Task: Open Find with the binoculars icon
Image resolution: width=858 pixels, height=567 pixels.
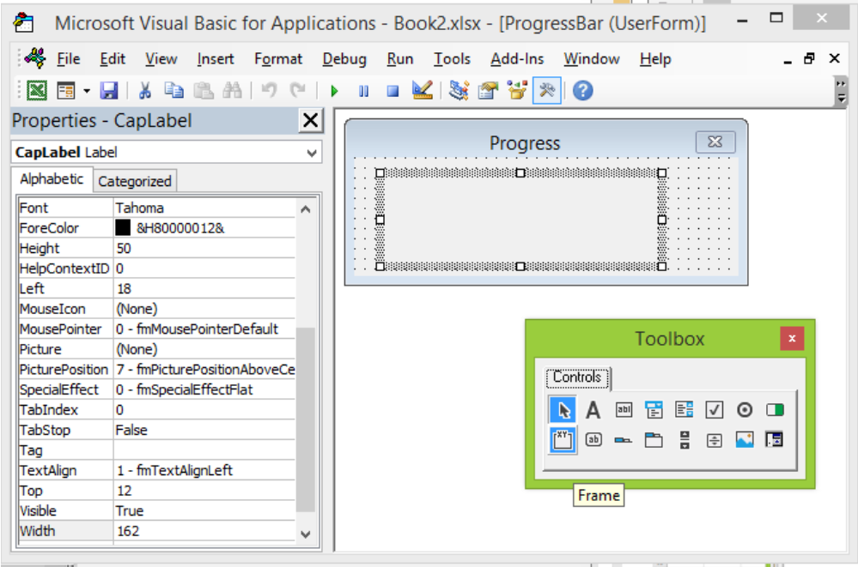Action: (233, 90)
